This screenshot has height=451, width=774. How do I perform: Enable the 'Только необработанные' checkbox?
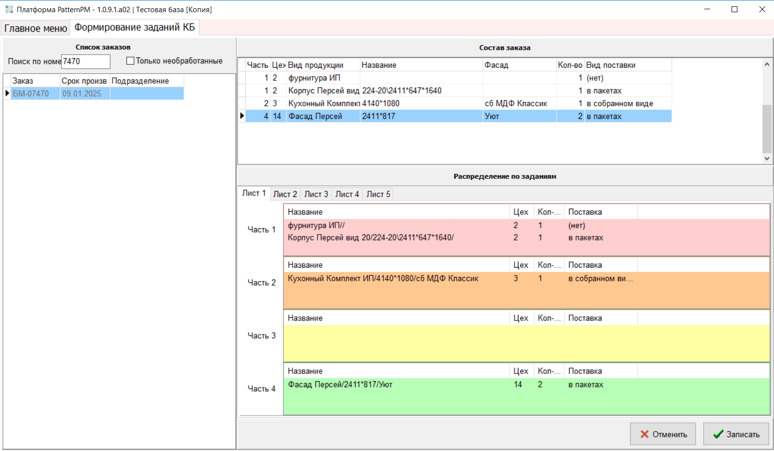(x=130, y=61)
